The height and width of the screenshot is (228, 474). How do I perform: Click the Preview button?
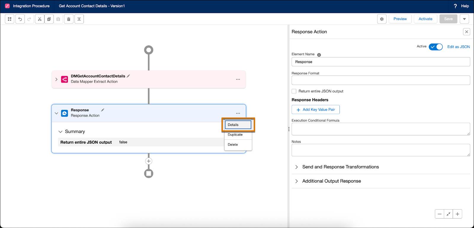(x=400, y=19)
